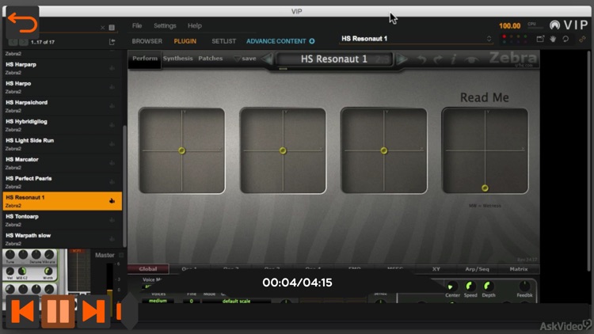This screenshot has width=594, height=334.
Task: Skip to previous video
Action: click(22, 312)
